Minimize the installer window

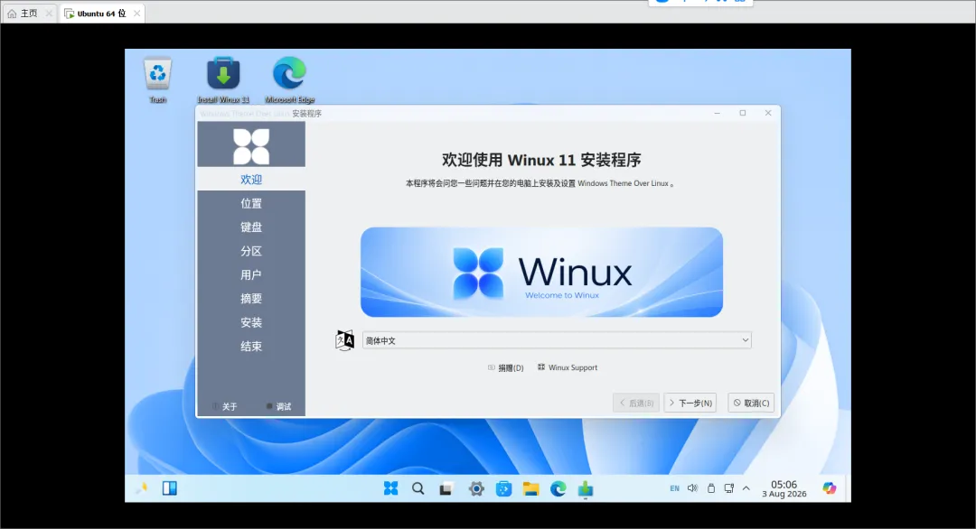pos(717,113)
